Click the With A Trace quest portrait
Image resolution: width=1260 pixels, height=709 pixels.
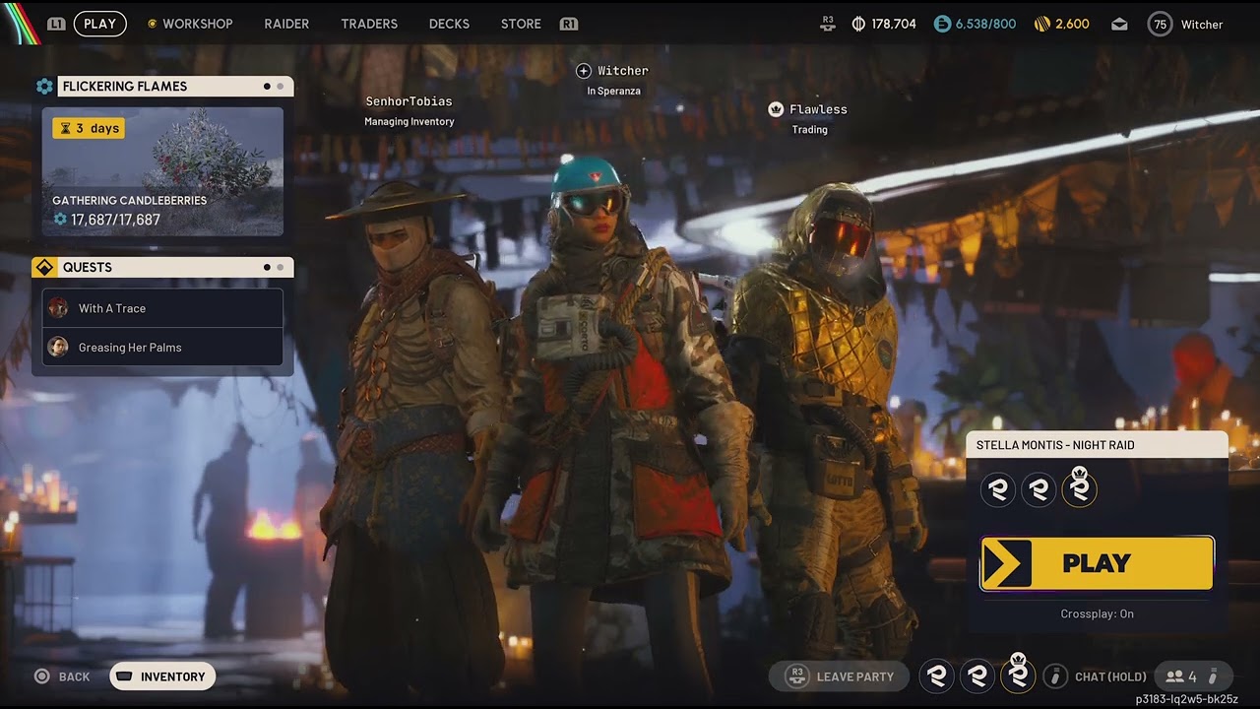tap(58, 308)
